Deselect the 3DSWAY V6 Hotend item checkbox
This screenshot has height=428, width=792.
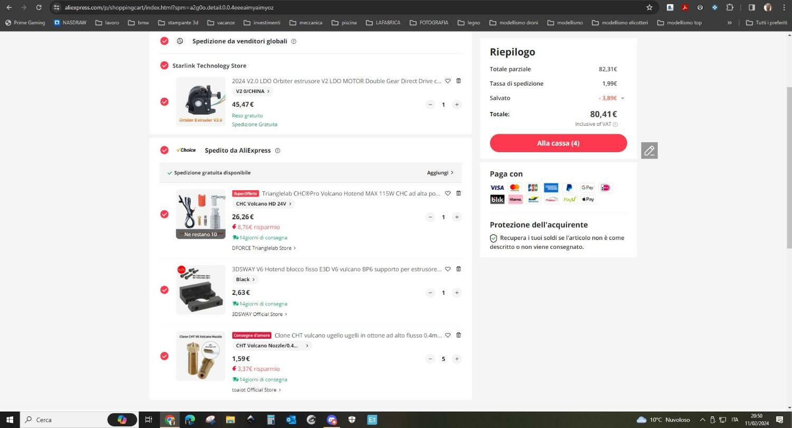pyautogui.click(x=164, y=290)
